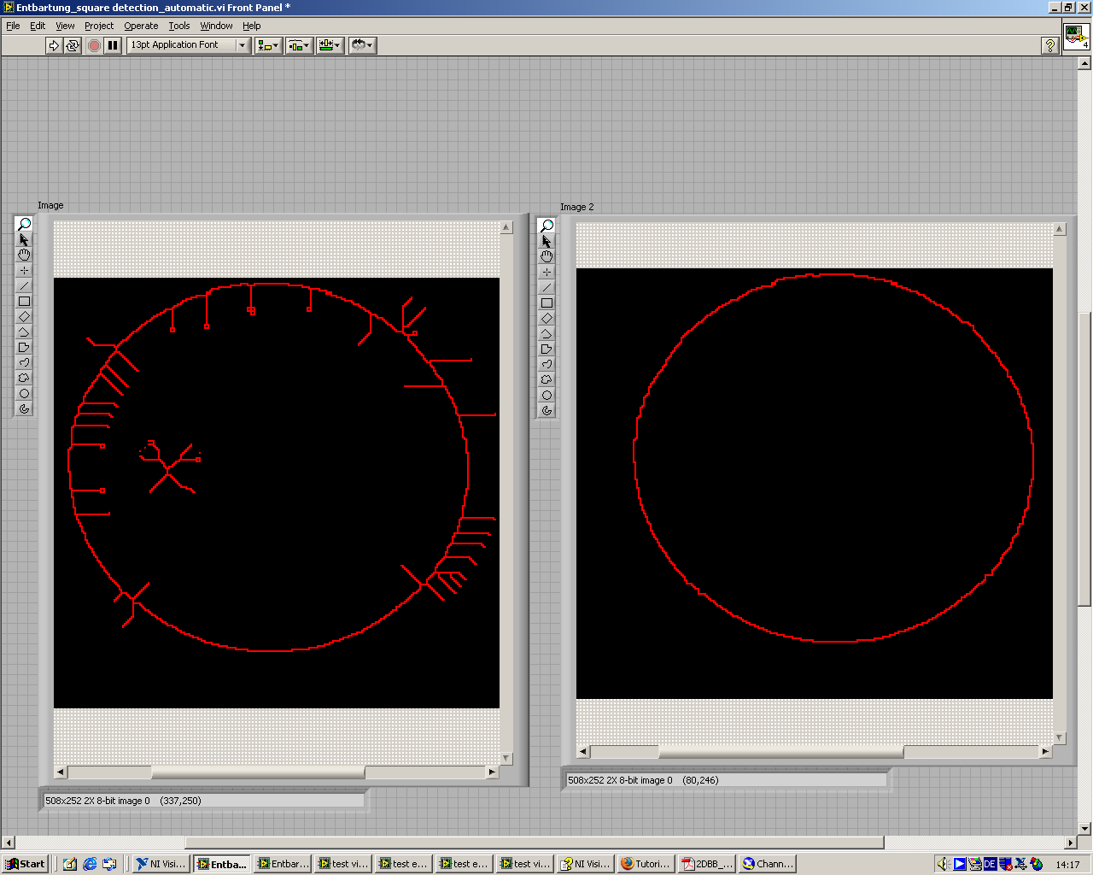The width and height of the screenshot is (1093, 875).
Task: Select the Rectangle tool in Image display
Action: tap(24, 301)
